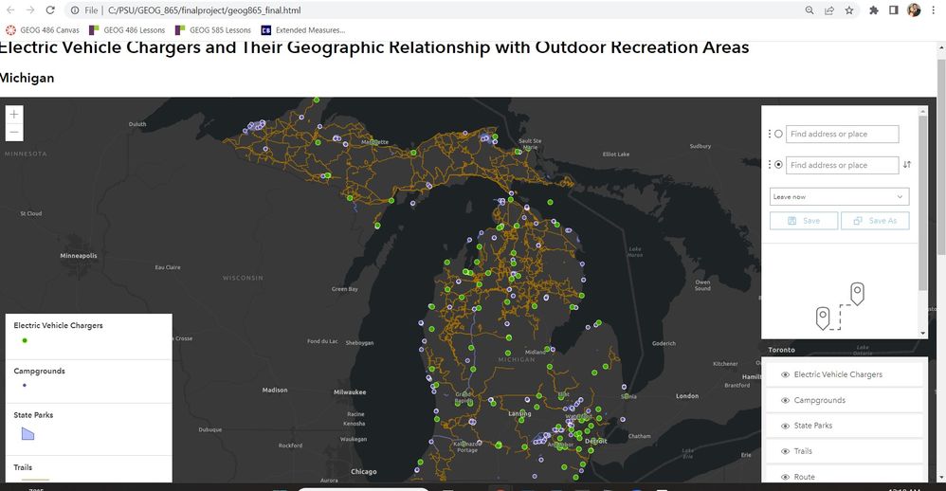Screen dimensions: 946x491
Task: Click the Madison map label
Action: tap(275, 391)
